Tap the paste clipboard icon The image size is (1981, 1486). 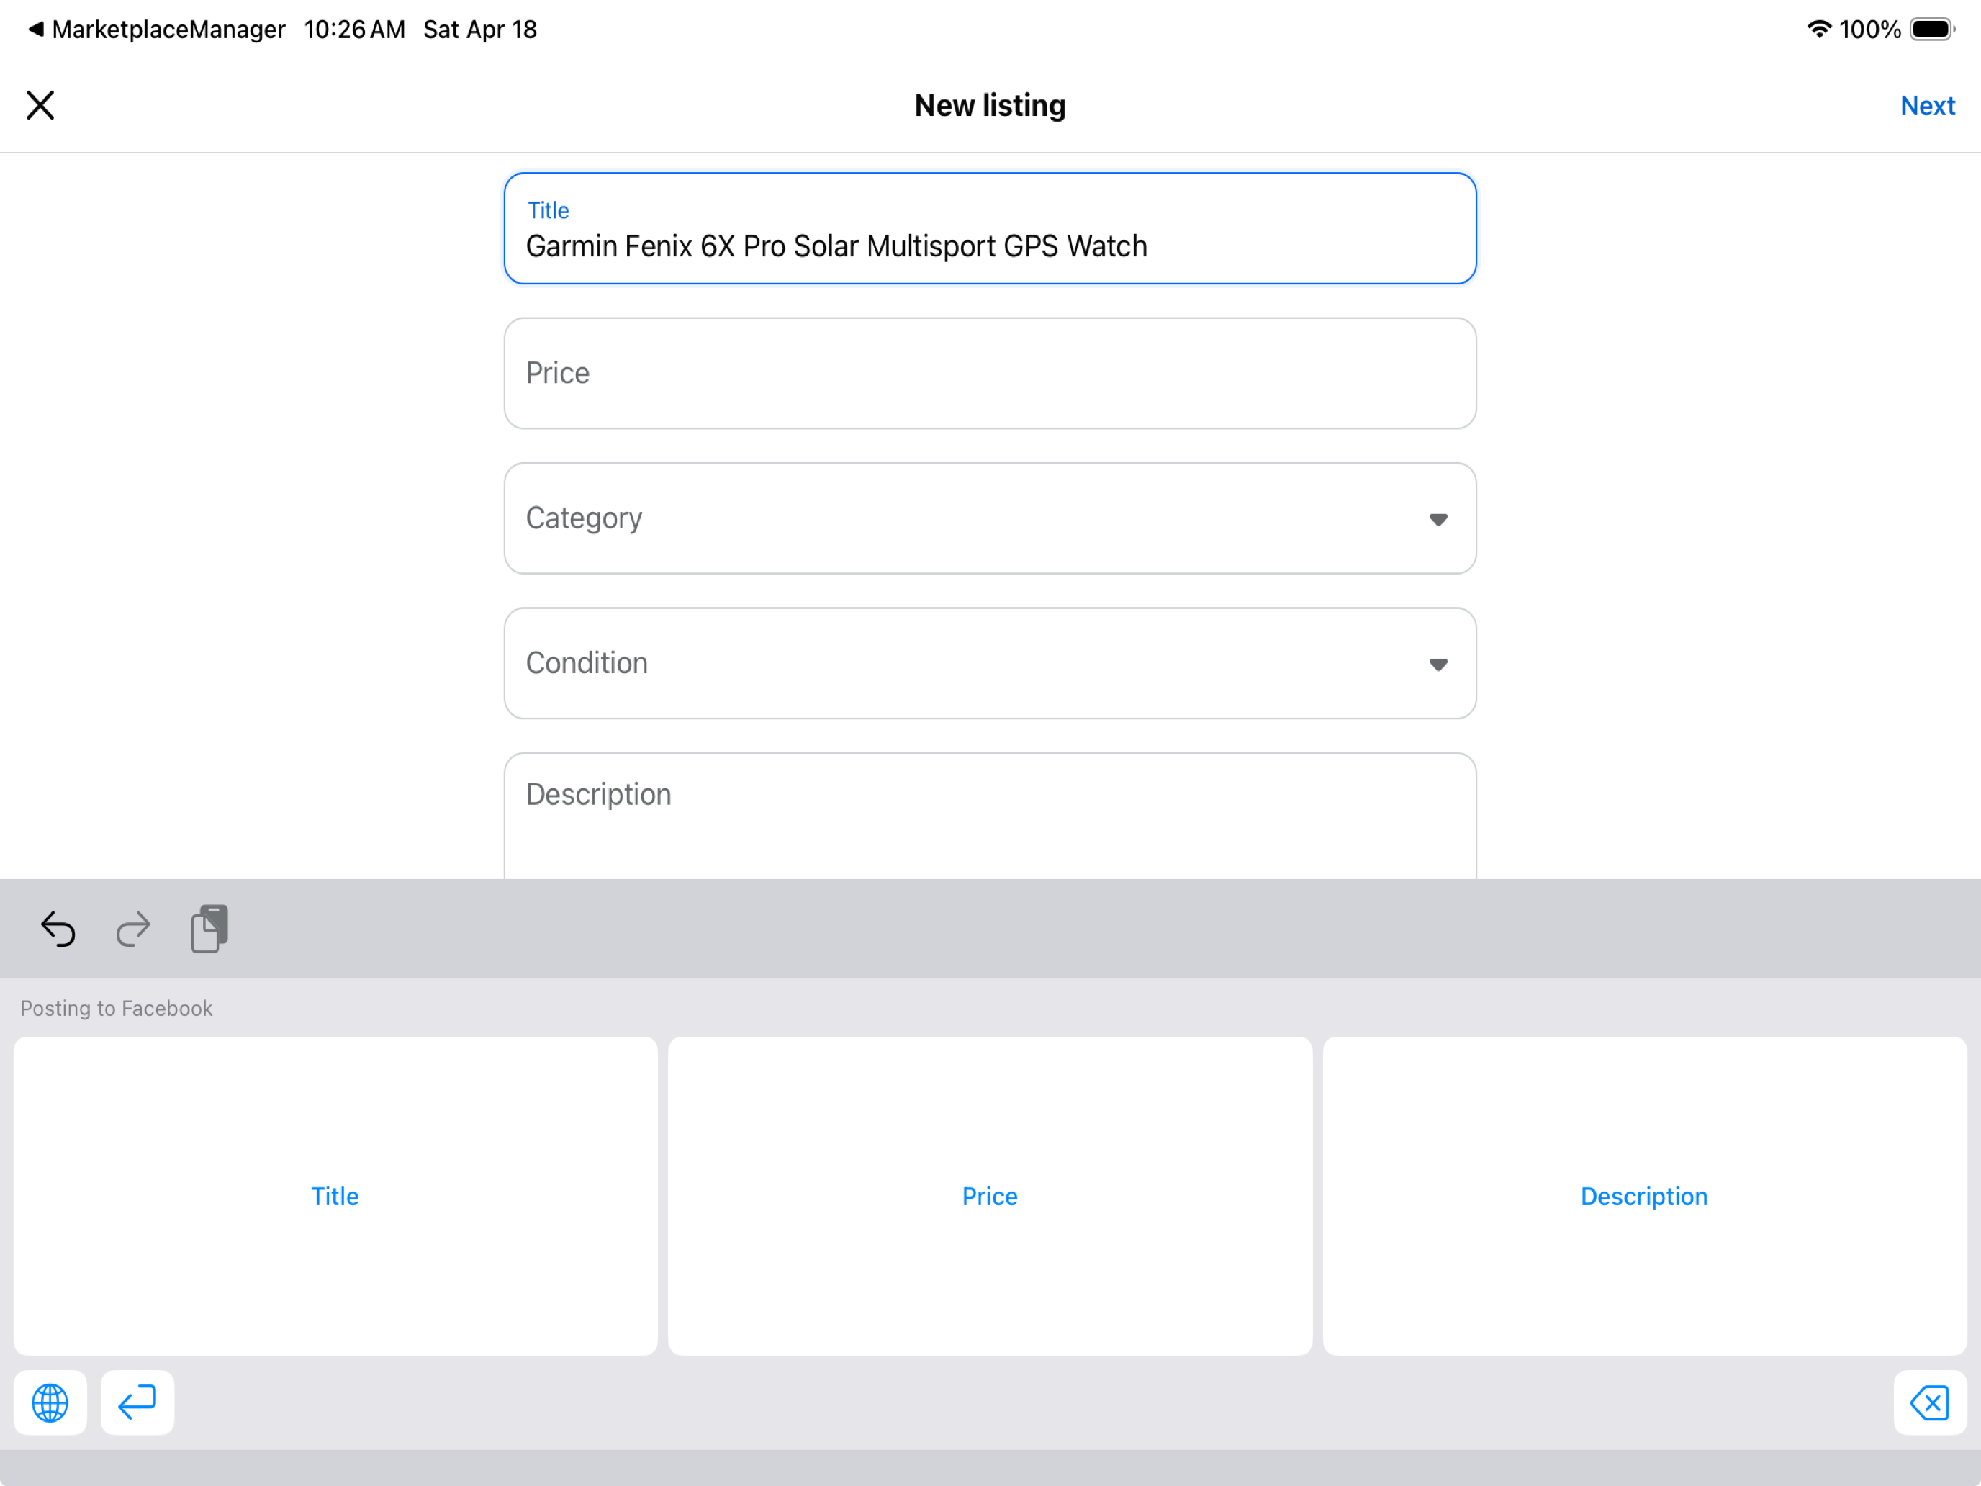[209, 929]
